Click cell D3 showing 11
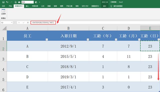The height and width of the screenshot is (92, 160). tap(129, 56)
